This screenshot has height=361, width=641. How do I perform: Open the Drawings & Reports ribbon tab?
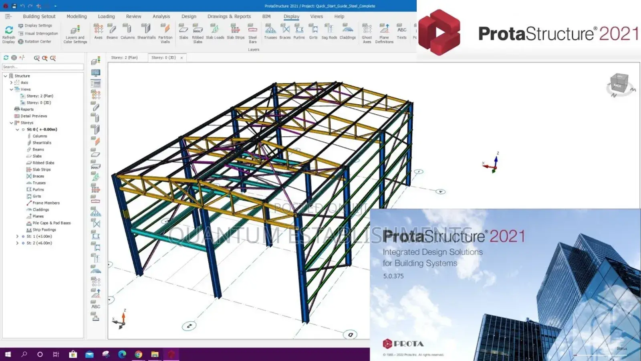229,16
